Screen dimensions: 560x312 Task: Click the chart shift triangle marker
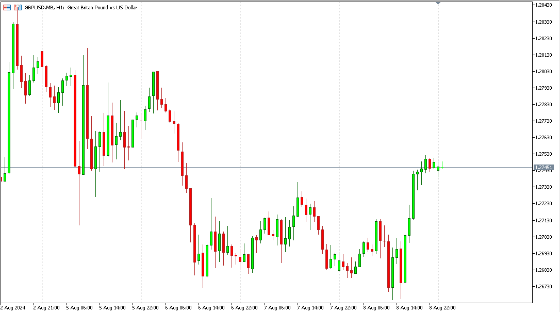tap(438, 3)
